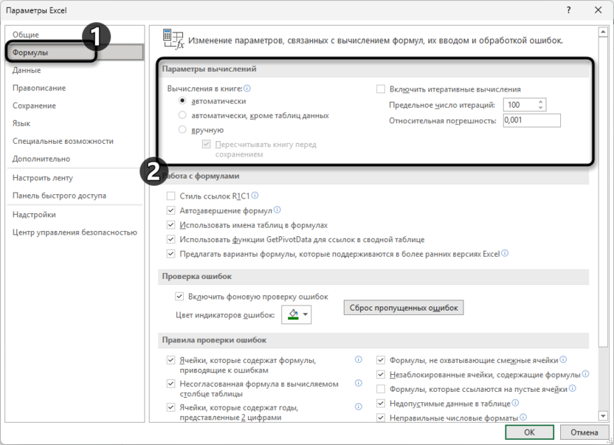Click info icon beside 'Вычисления в книге'
The image size is (614, 445).
(x=247, y=89)
